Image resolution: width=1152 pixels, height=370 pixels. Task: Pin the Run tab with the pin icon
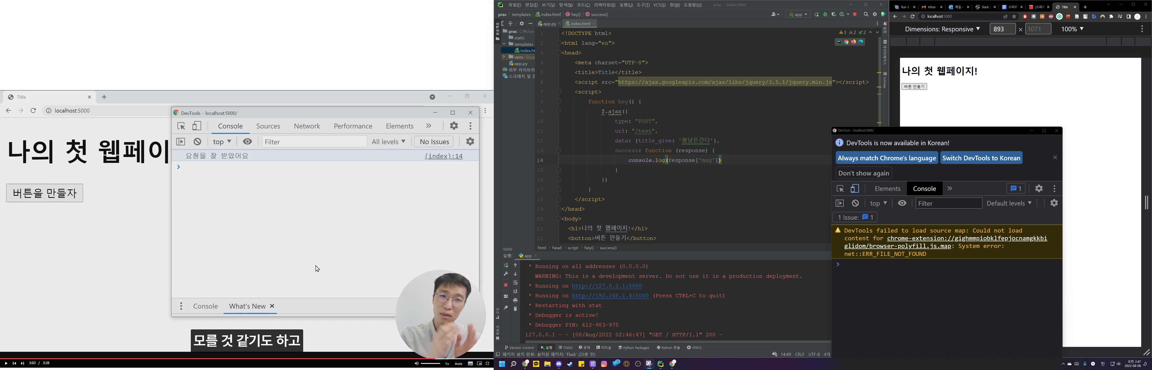pyautogui.click(x=506, y=308)
